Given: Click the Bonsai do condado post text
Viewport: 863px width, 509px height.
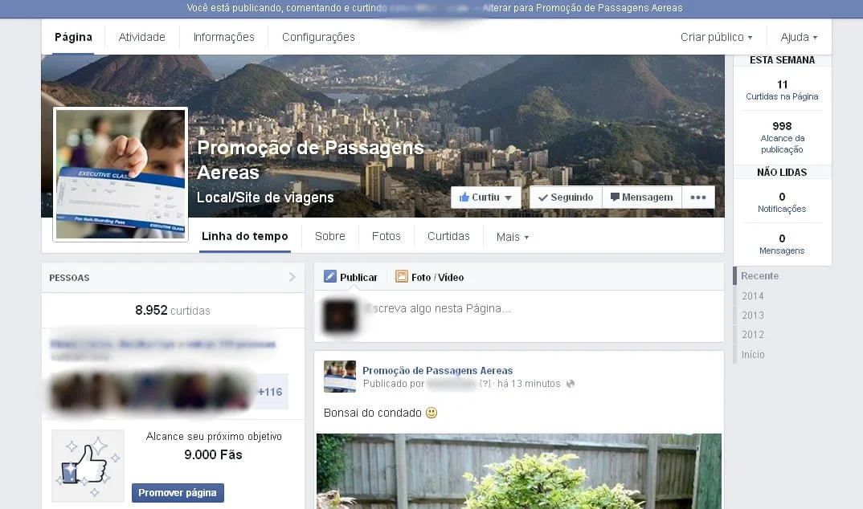Looking at the screenshot, I should tap(373, 413).
